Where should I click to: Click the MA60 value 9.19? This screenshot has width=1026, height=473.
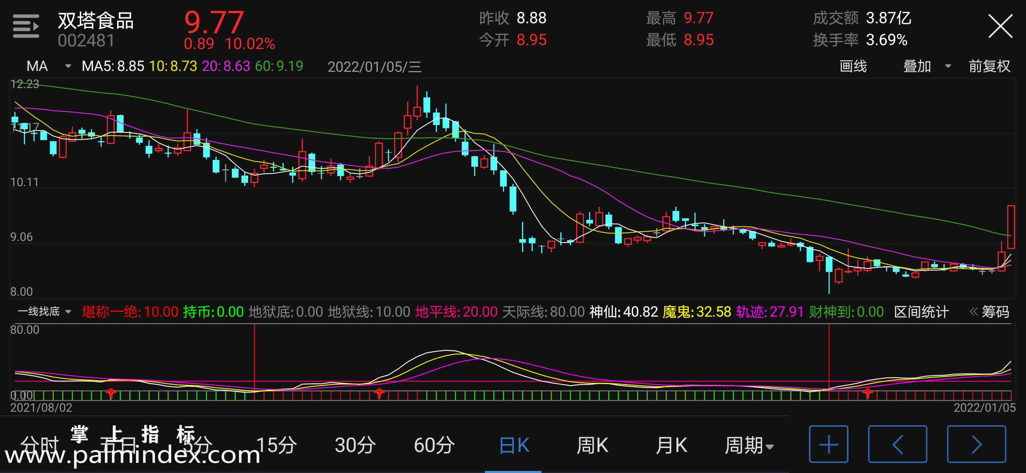click(279, 66)
